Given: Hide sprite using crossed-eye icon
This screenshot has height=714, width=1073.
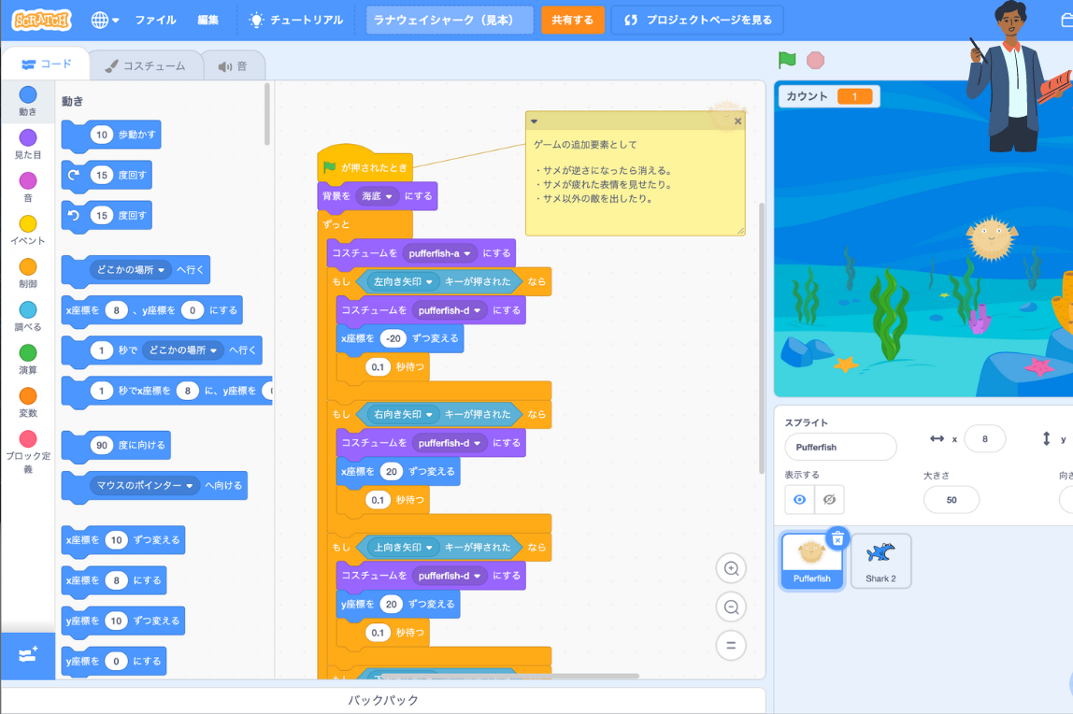Looking at the screenshot, I should (x=829, y=500).
